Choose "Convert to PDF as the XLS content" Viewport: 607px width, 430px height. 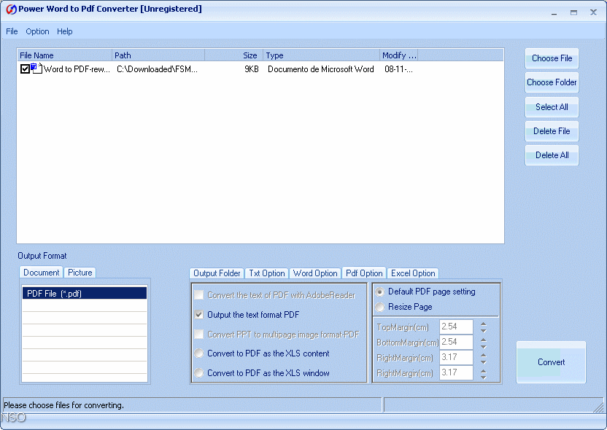click(x=199, y=355)
